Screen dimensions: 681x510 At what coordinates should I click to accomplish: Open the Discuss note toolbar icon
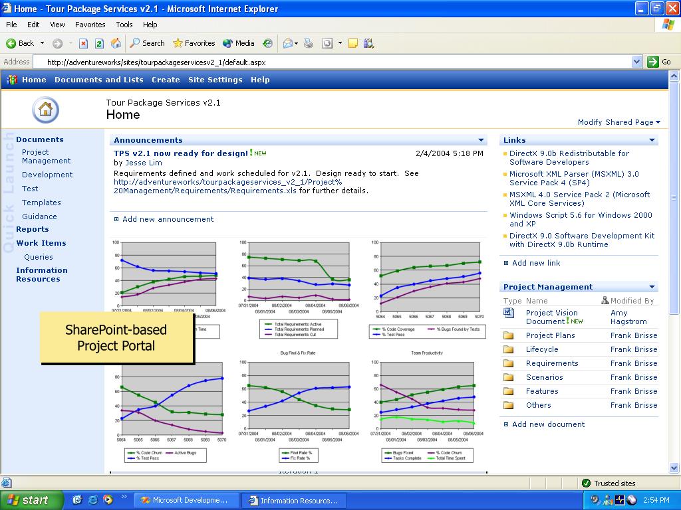click(x=353, y=43)
